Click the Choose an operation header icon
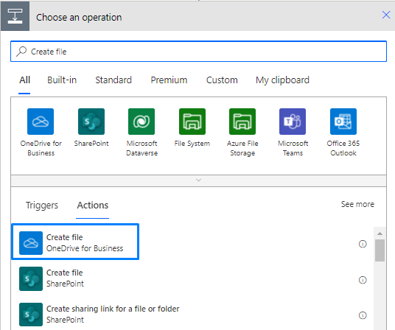395x330 pixels. [x=15, y=16]
